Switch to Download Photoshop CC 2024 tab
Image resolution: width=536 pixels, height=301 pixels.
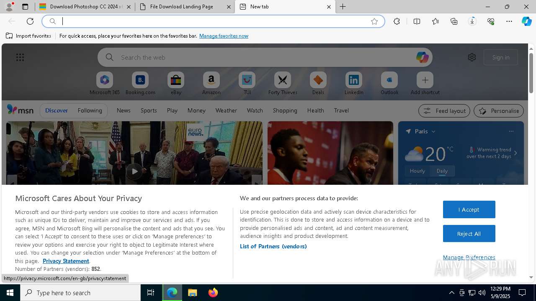tap(85, 7)
